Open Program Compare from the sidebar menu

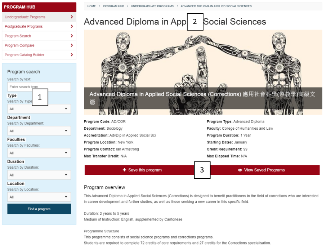[x=20, y=45]
